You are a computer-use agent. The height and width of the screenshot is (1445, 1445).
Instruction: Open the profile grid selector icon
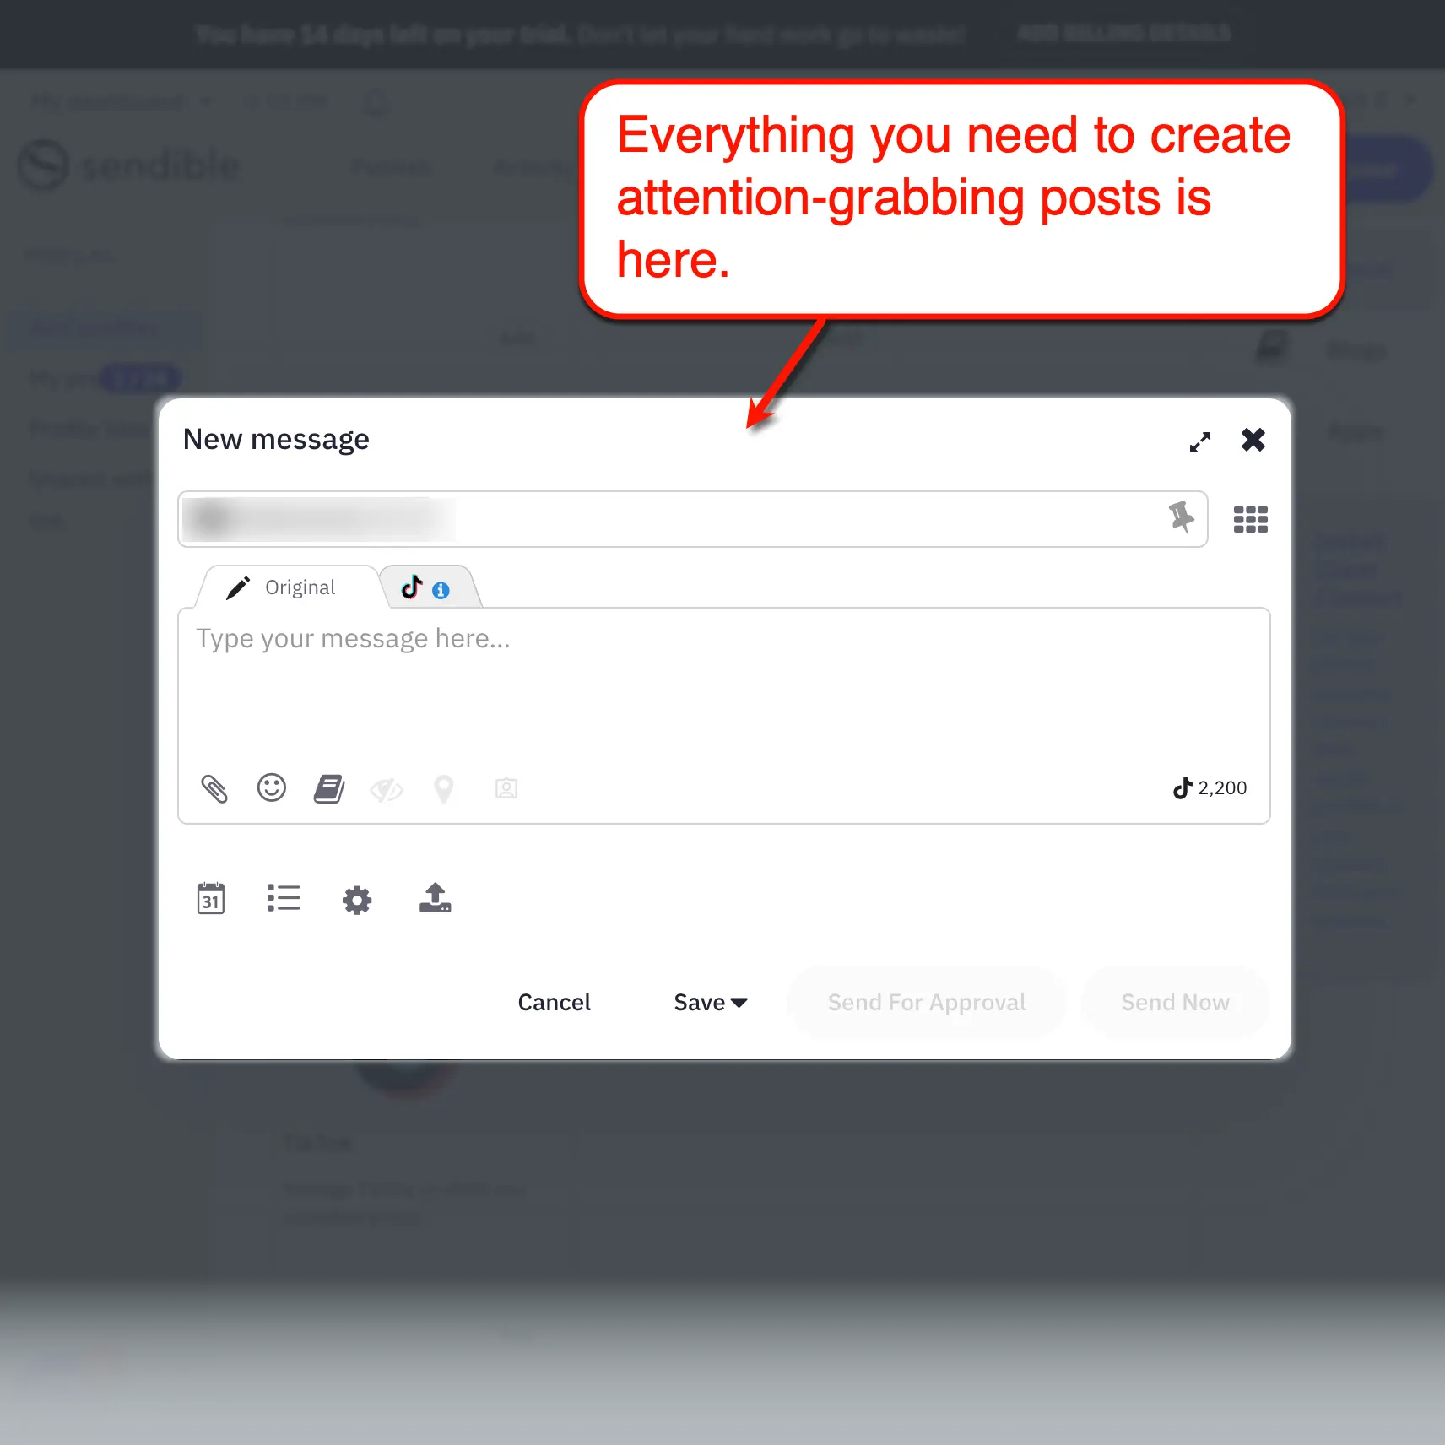tap(1250, 519)
